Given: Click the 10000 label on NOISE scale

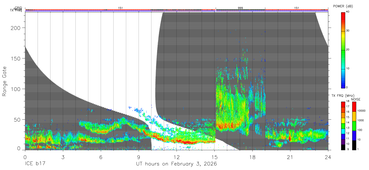Looking at the screenshot, I should [x=361, y=111].
